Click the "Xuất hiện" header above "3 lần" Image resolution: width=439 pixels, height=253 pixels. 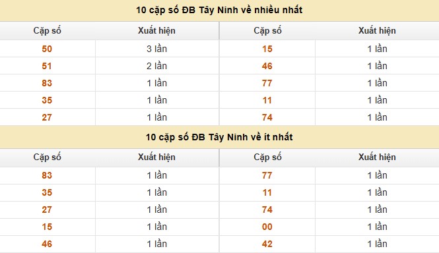[156, 30]
